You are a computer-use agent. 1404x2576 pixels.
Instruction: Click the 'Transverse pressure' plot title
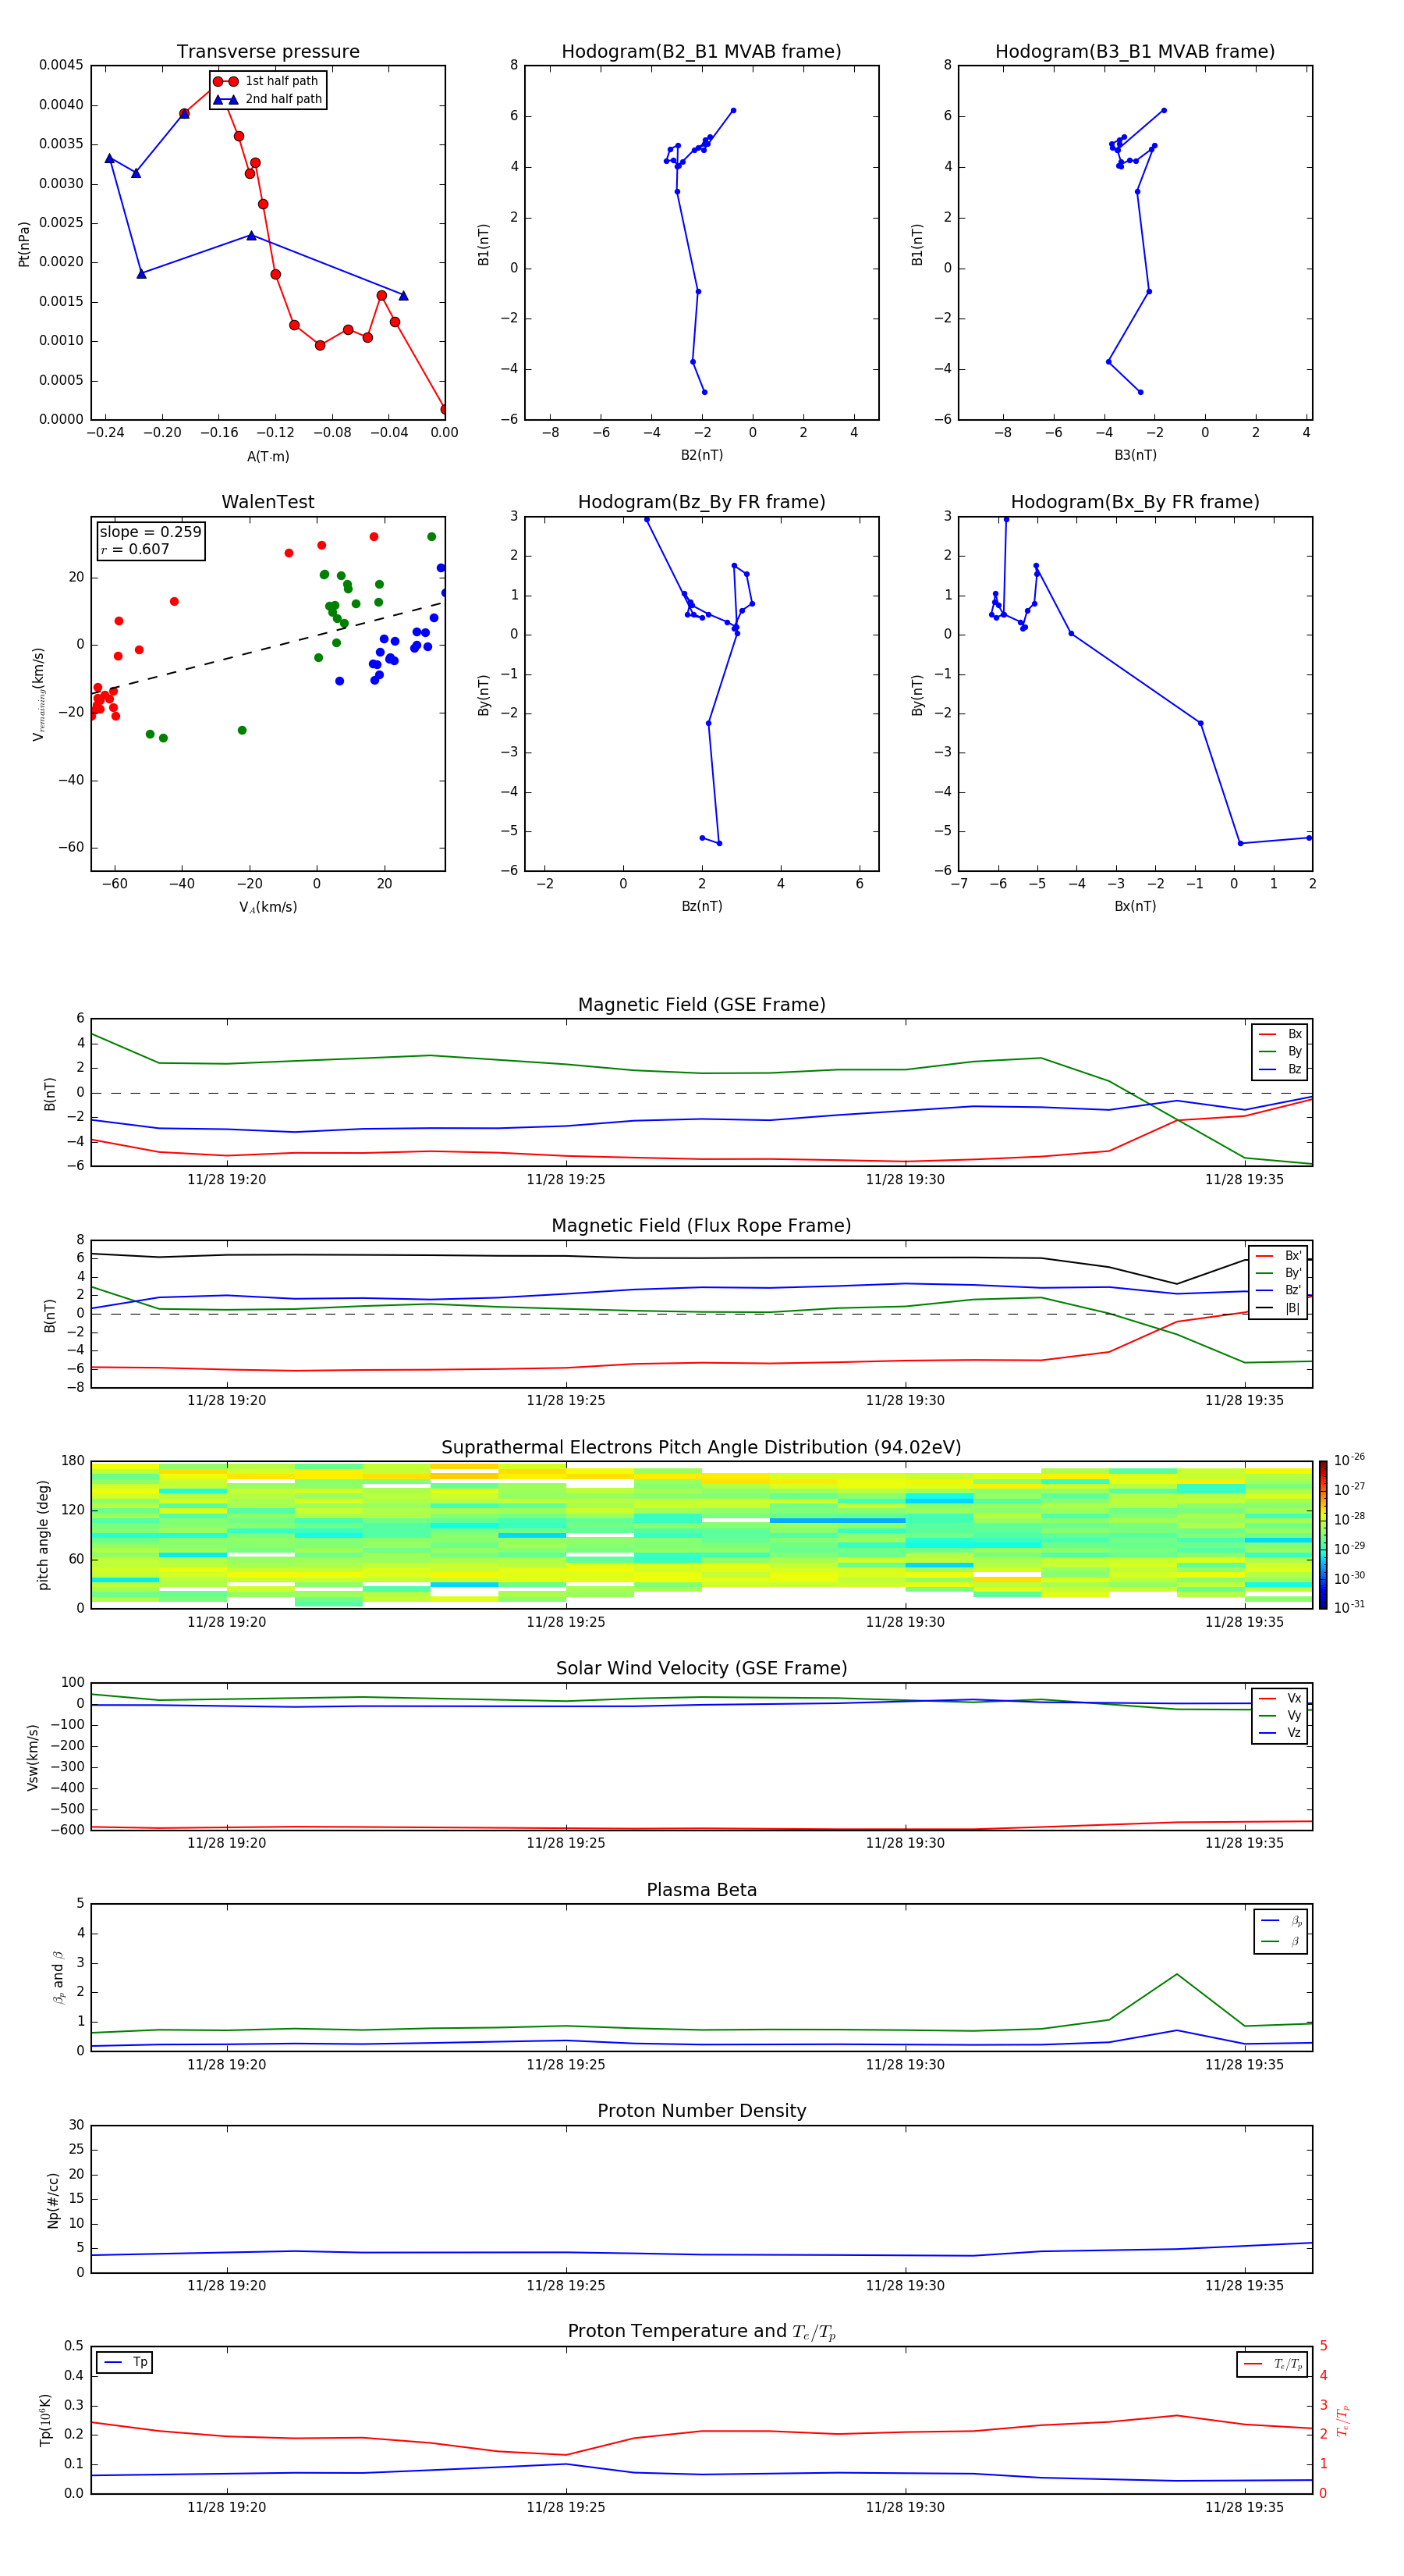pyautogui.click(x=268, y=52)
